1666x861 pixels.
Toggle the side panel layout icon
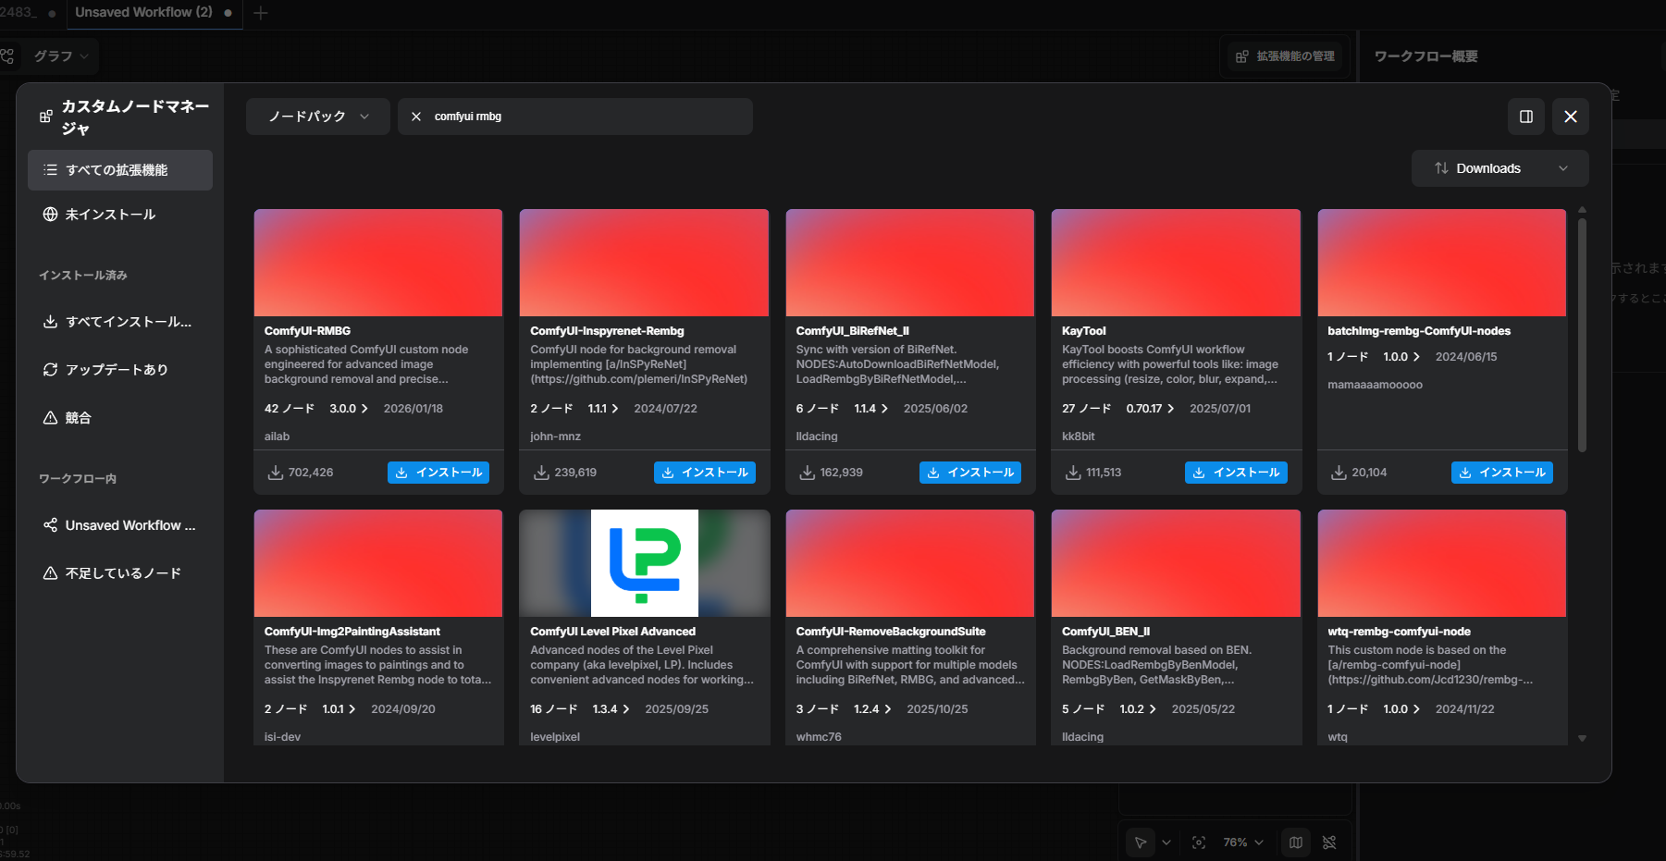coord(1526,117)
